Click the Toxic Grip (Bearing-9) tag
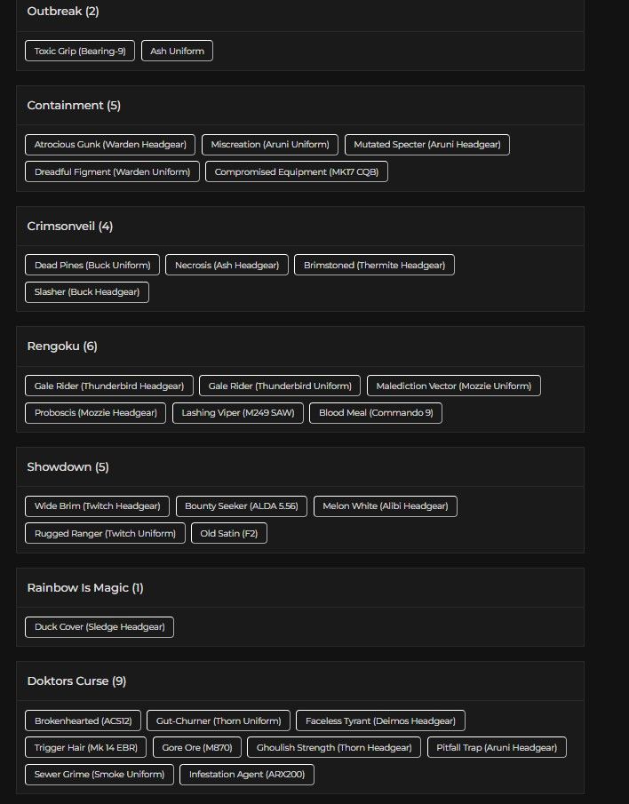Image resolution: width=629 pixels, height=804 pixels. (80, 51)
